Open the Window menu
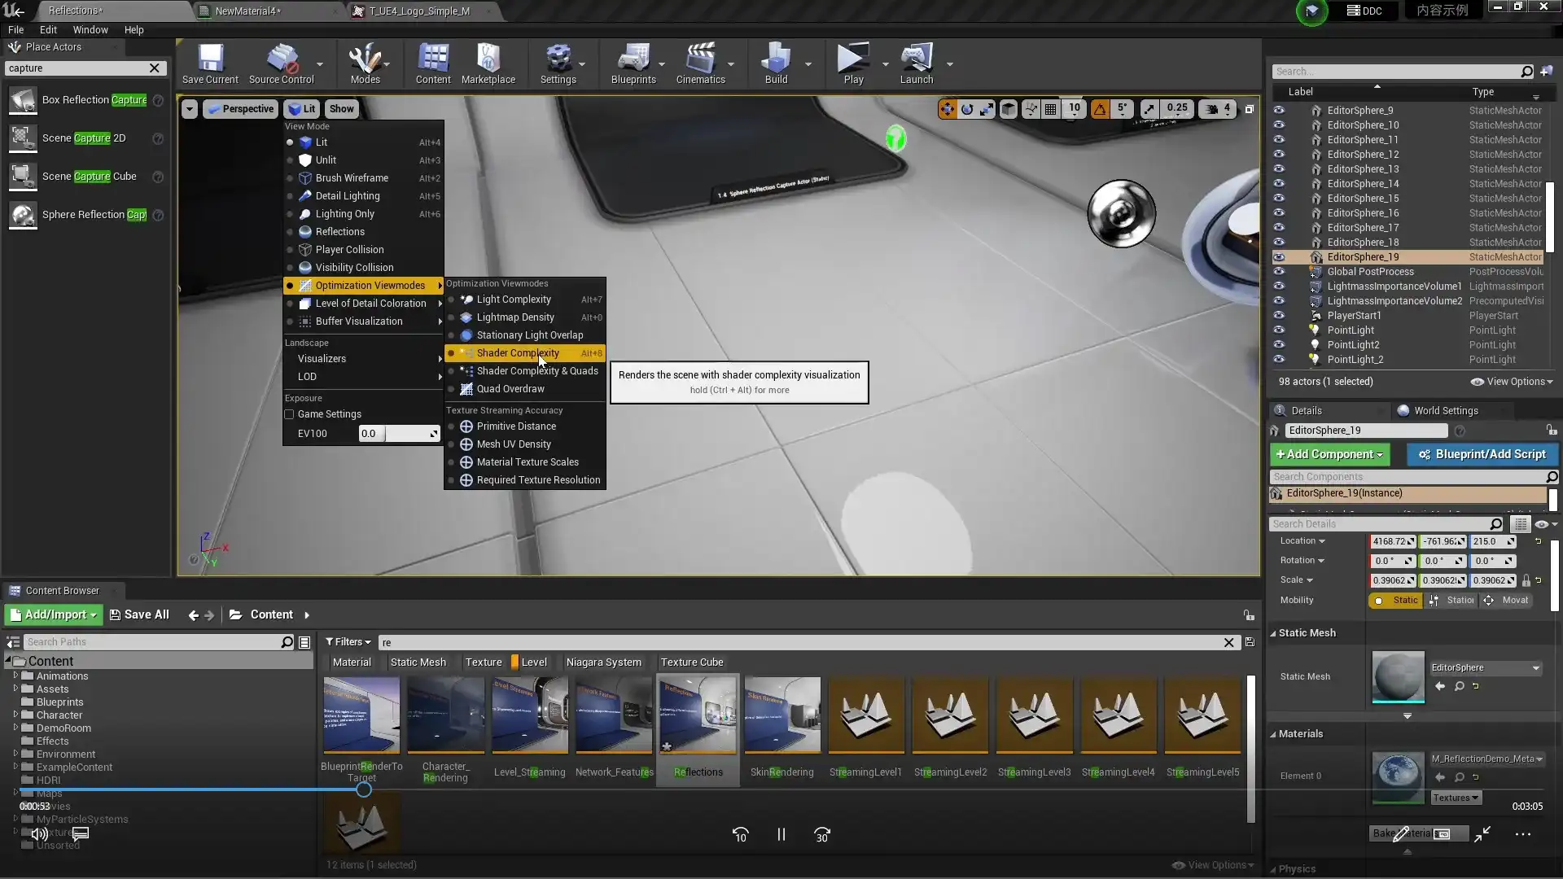Viewport: 1563px width, 879px height. (90, 29)
